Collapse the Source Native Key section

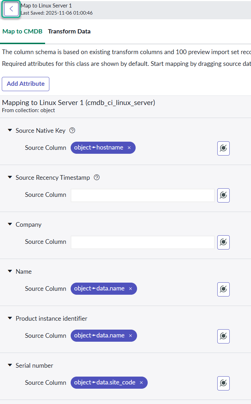click(10, 131)
